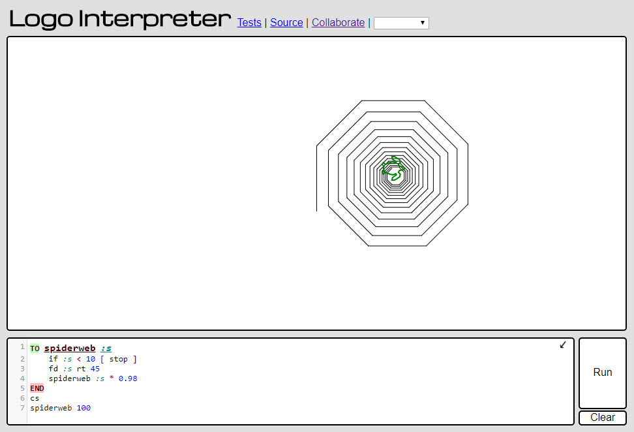Click the END keyword in the editor
This screenshot has width=634, height=432.
[x=37, y=388]
